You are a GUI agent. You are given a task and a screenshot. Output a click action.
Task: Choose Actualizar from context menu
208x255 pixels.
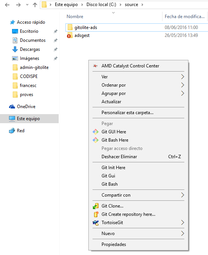tap(138, 102)
